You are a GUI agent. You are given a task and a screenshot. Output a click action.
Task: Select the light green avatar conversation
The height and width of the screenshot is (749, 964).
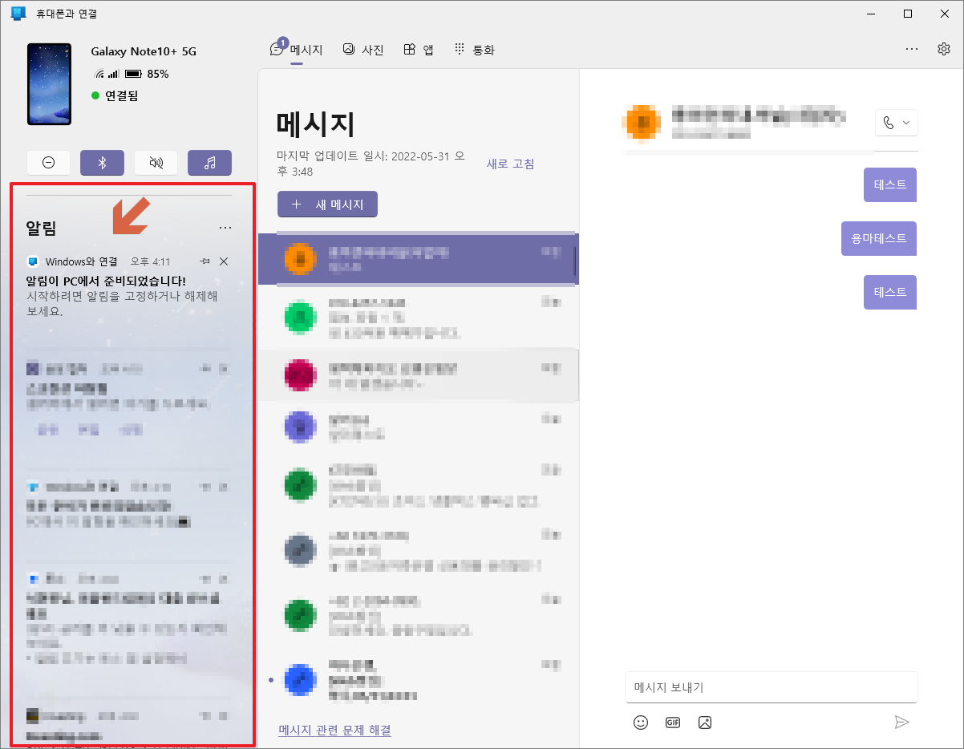[x=418, y=317]
